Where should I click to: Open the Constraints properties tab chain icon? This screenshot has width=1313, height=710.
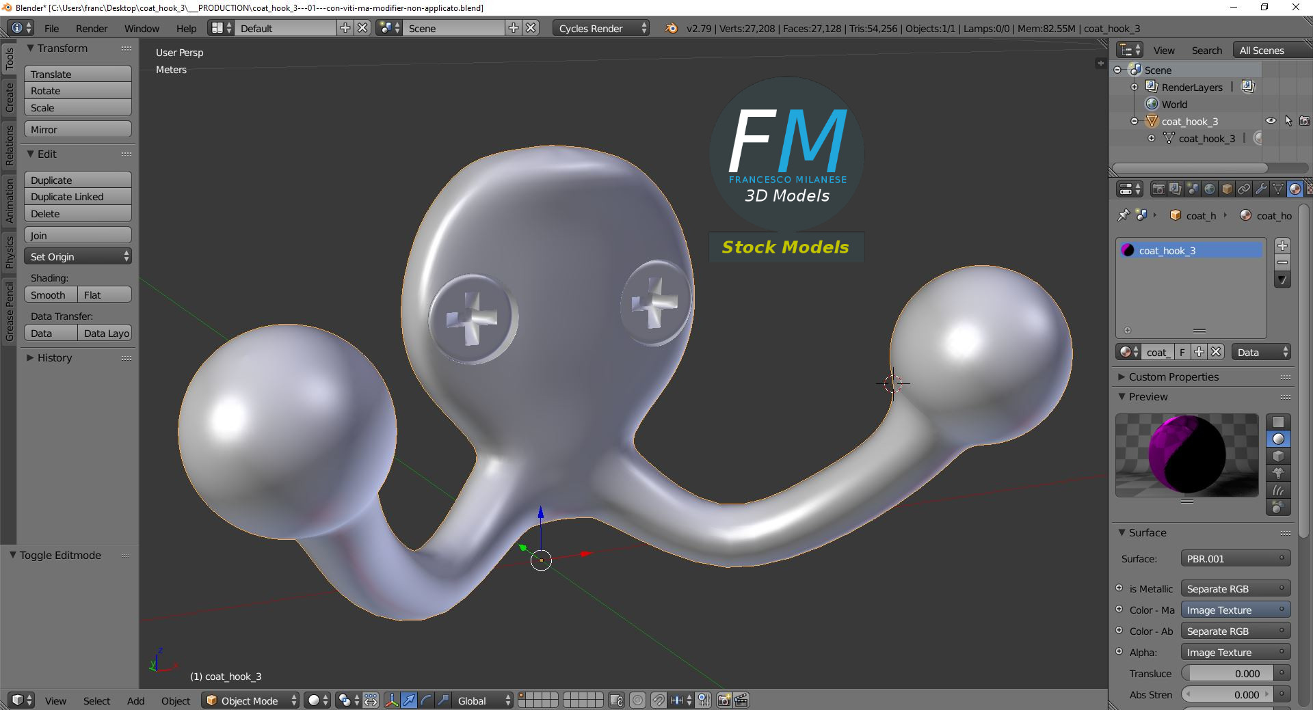[x=1244, y=189]
